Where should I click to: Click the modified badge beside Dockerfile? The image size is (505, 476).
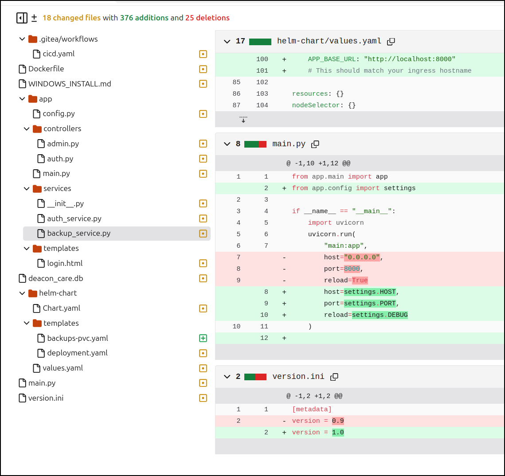coord(203,69)
